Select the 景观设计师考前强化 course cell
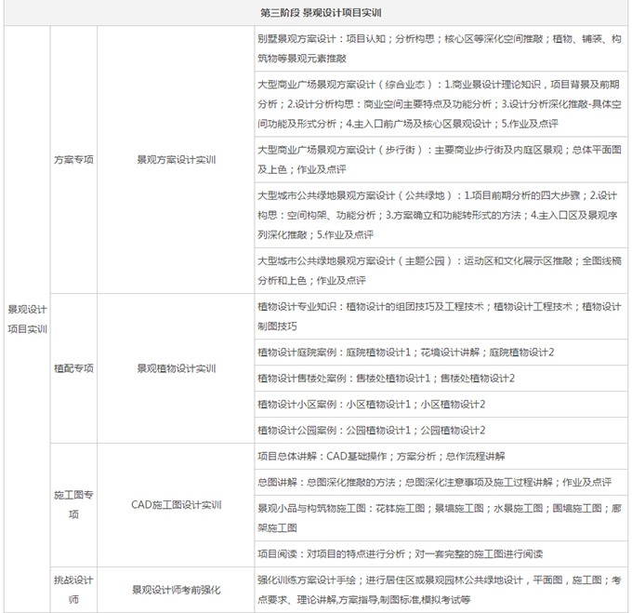 point(175,589)
